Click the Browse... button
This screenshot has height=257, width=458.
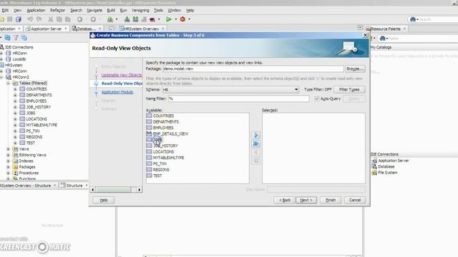tap(355, 69)
